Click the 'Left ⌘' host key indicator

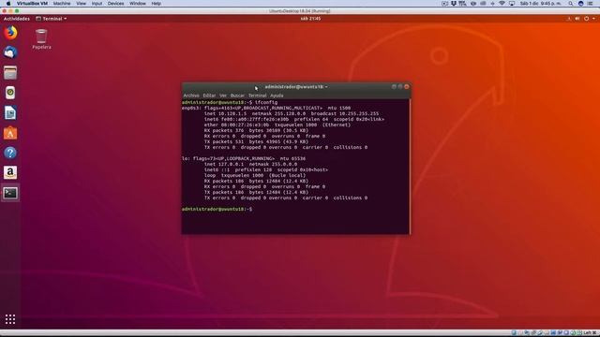tap(590, 333)
